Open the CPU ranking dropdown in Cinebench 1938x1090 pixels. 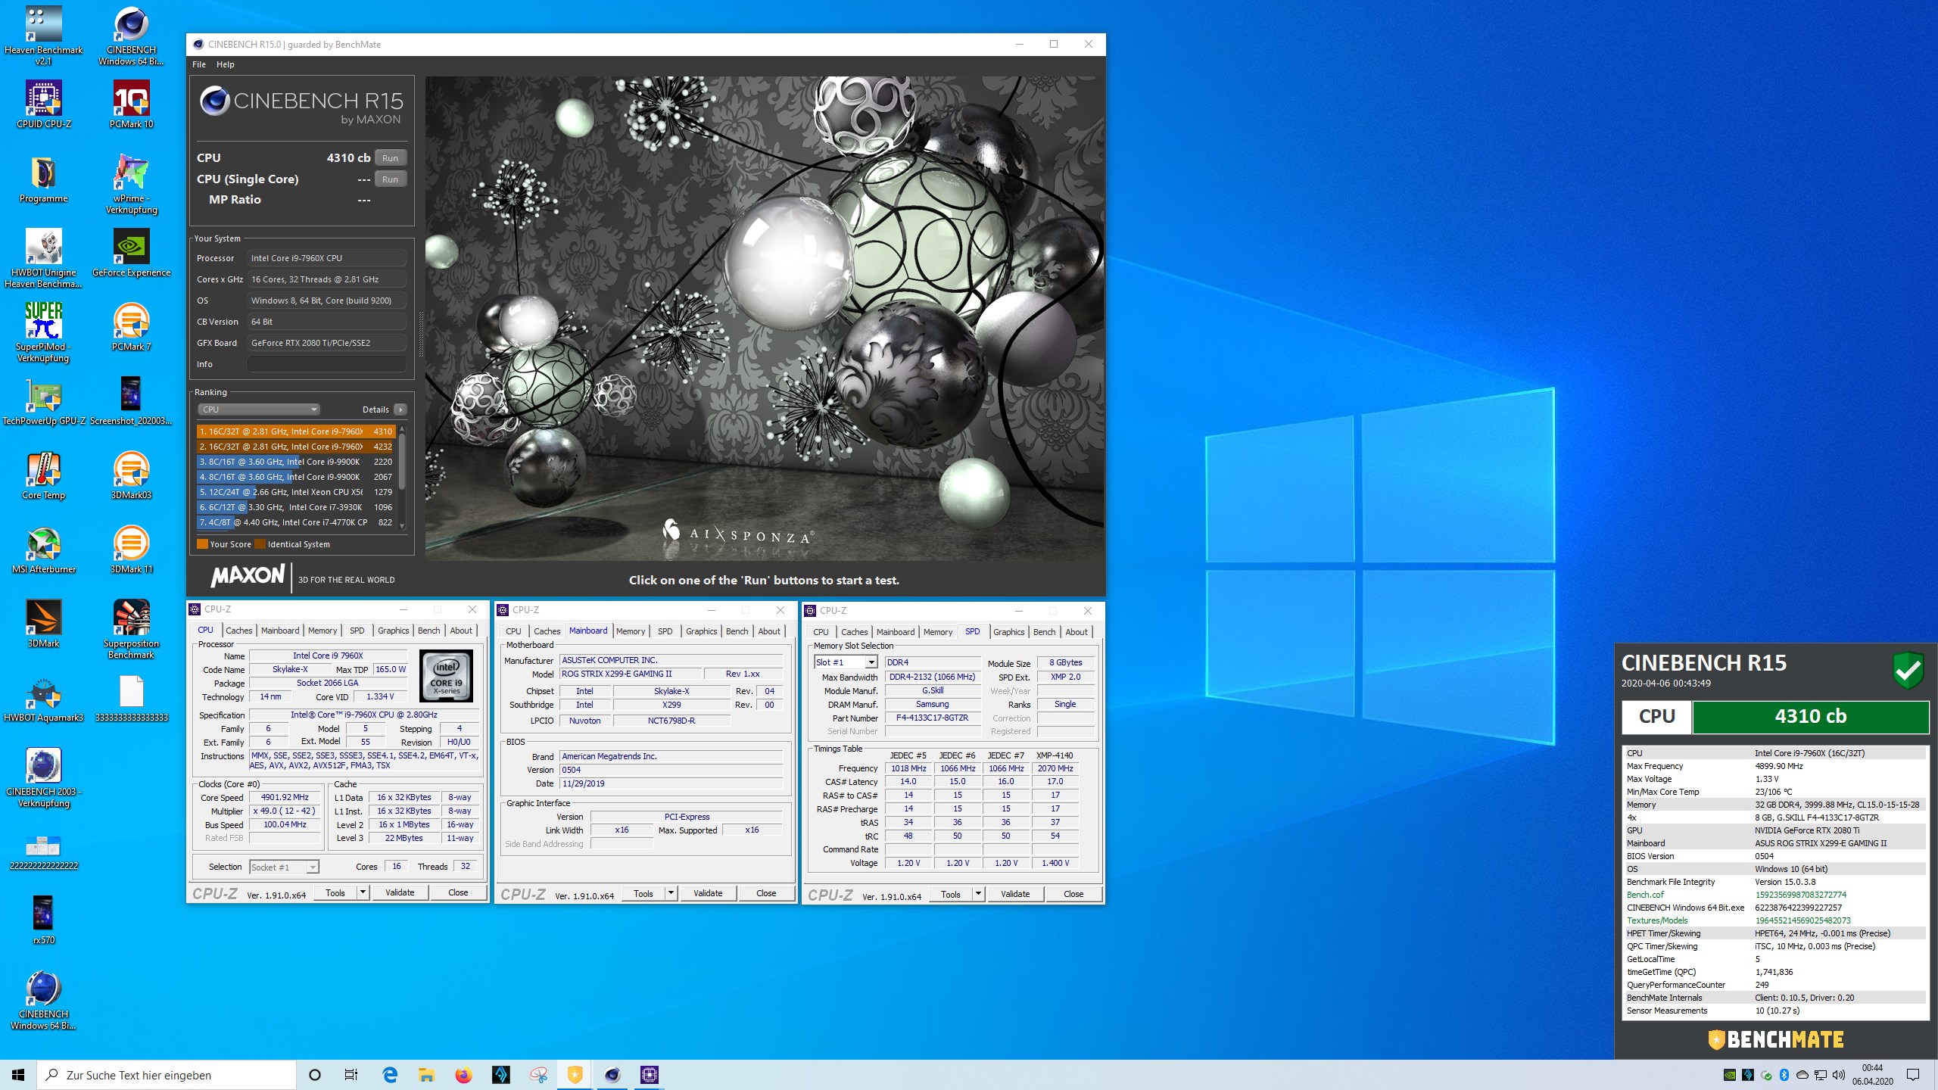coord(259,410)
